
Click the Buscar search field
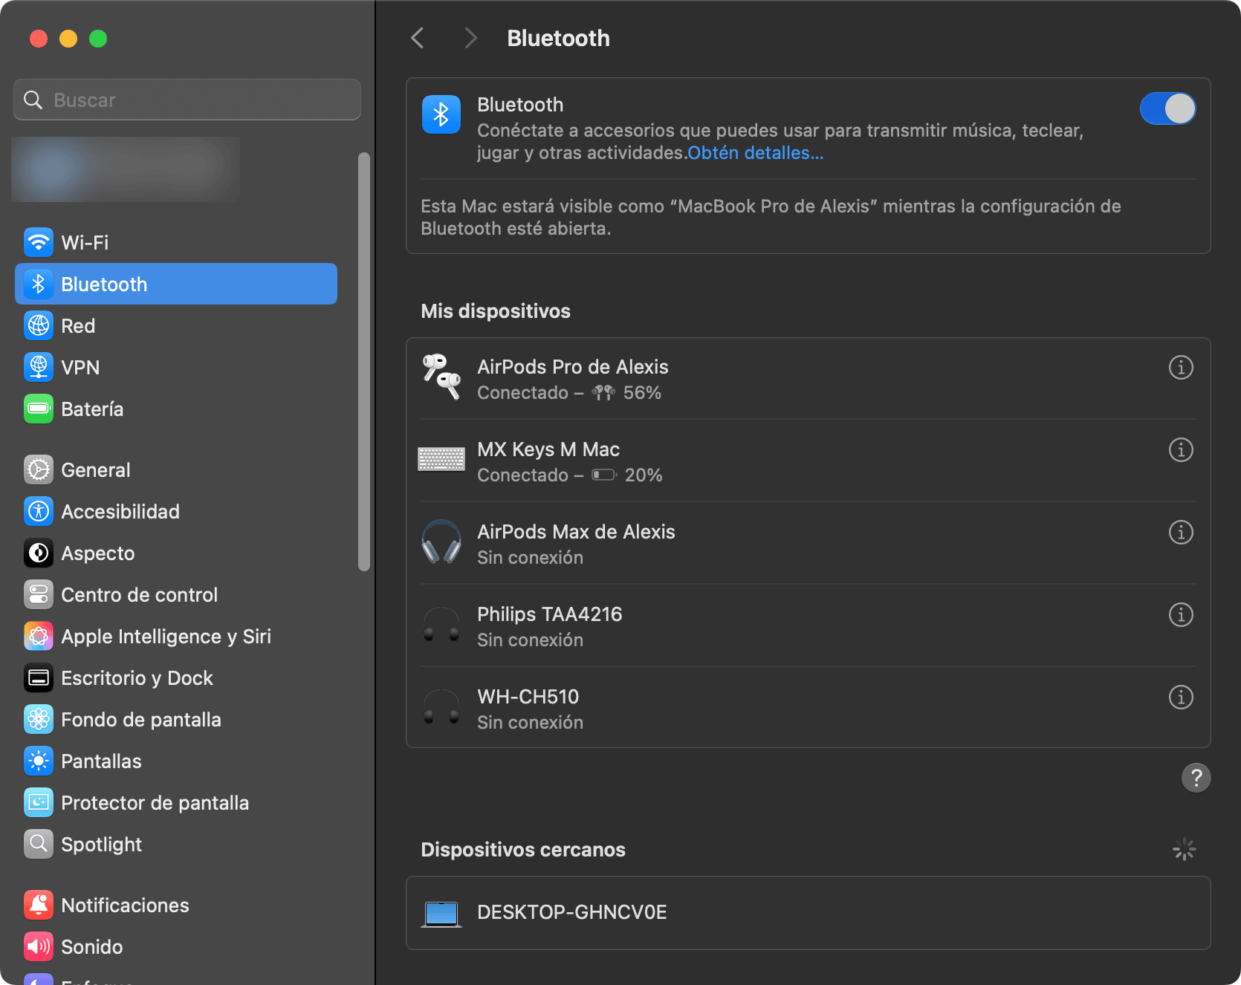click(187, 100)
